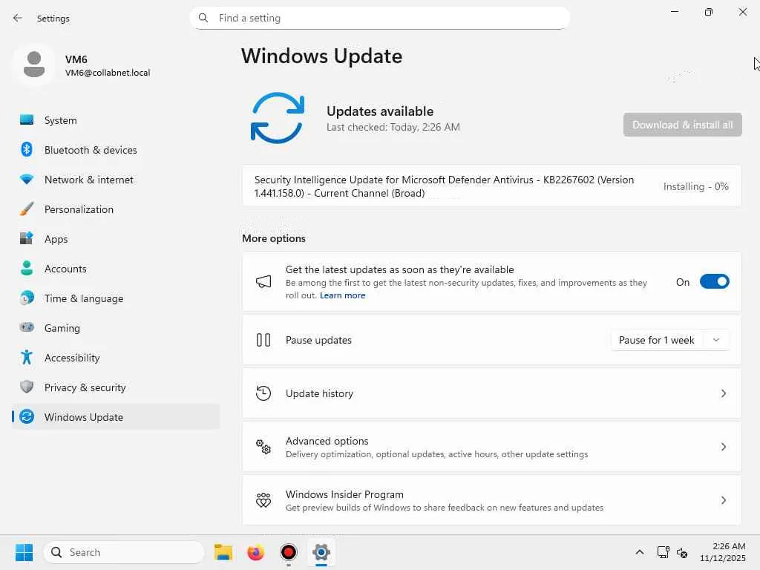Show hidden tray icons chevron
This screenshot has width=760, height=570.
(x=640, y=552)
